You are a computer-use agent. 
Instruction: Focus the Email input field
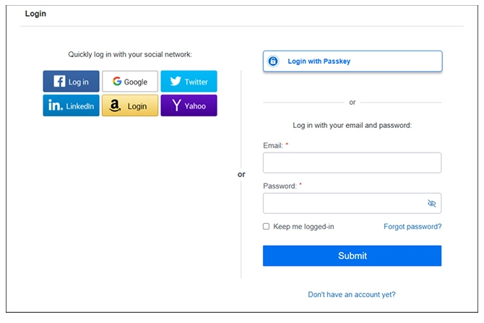coord(352,163)
